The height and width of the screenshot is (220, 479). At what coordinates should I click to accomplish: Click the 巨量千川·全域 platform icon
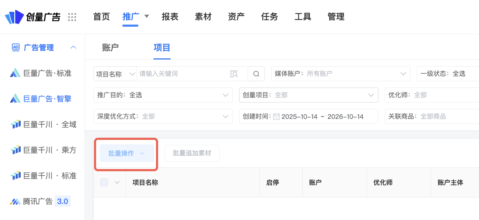tap(15, 125)
